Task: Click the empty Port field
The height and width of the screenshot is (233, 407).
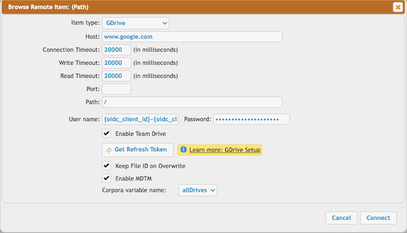Action: pos(116,89)
